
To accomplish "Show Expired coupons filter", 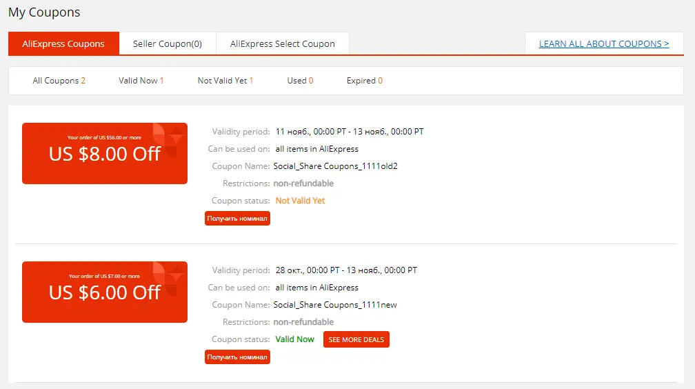I will tap(364, 80).
